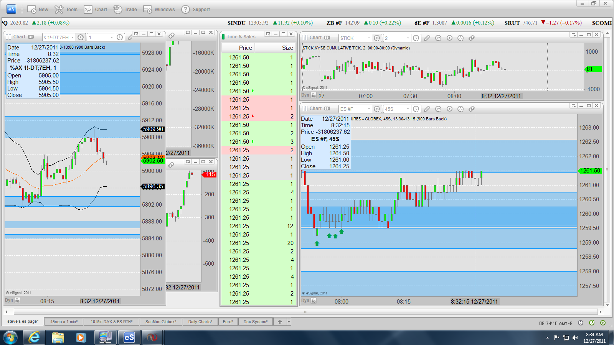This screenshot has width=614, height=345.
Task: Toggle SIM mode badge in DAX chart
Action: click(x=31, y=37)
